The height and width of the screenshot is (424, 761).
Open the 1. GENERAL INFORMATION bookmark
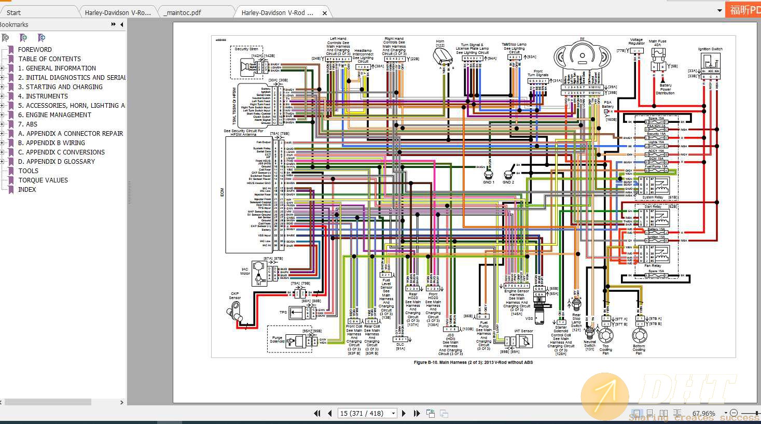point(57,68)
